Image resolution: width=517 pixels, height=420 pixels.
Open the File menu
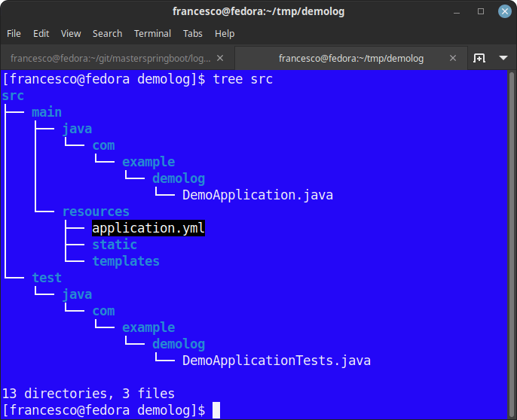(x=14, y=34)
